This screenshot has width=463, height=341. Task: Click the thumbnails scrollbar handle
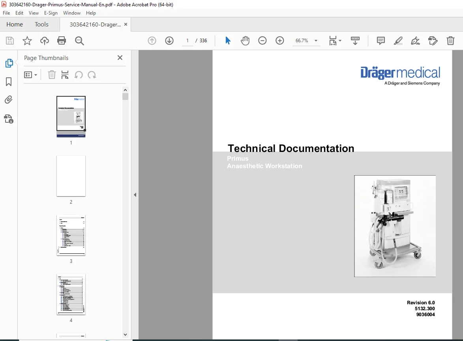click(125, 97)
